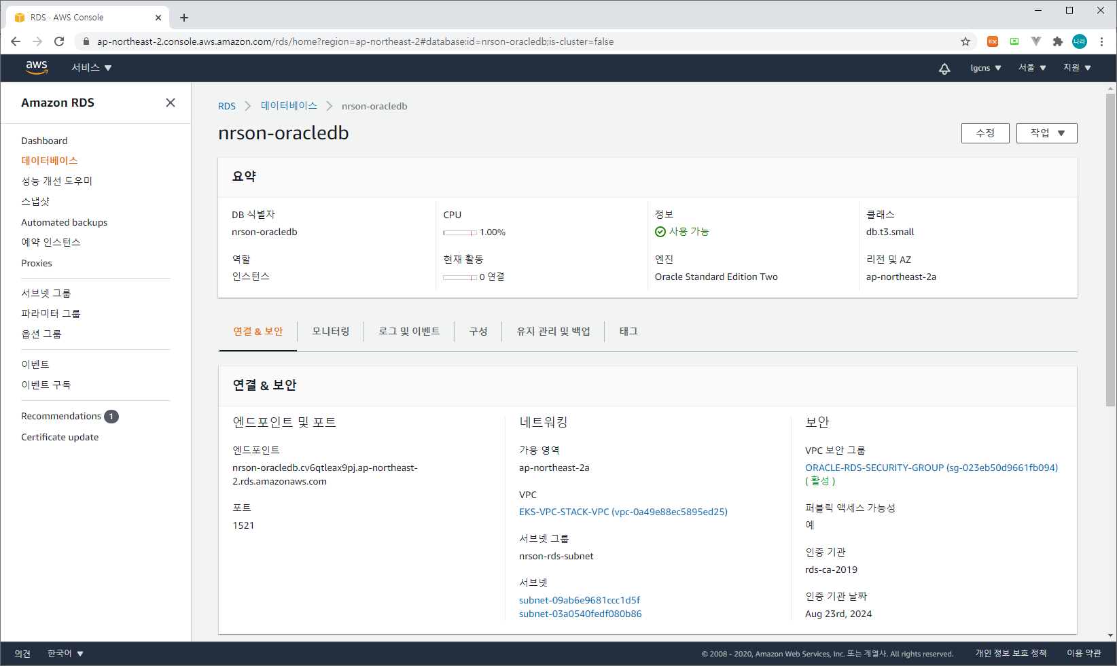Image resolution: width=1117 pixels, height=666 pixels.
Task: Open 이용 약관 footer link
Action: click(1084, 653)
